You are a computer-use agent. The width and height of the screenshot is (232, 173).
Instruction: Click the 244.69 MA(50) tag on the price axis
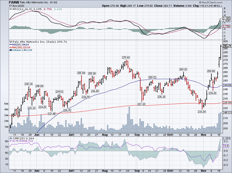coord(227,85)
